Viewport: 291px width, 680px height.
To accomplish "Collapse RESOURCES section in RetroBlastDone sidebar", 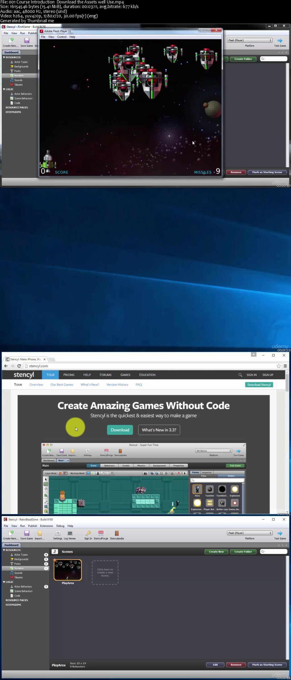I will [4, 550].
